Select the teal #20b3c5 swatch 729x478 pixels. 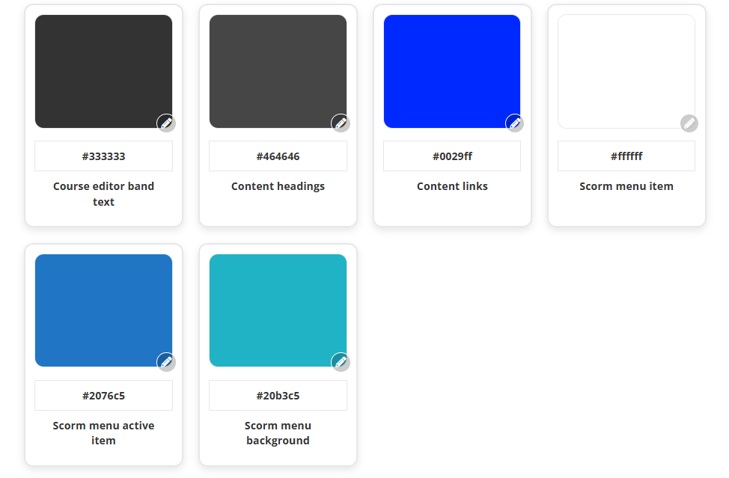point(278,310)
